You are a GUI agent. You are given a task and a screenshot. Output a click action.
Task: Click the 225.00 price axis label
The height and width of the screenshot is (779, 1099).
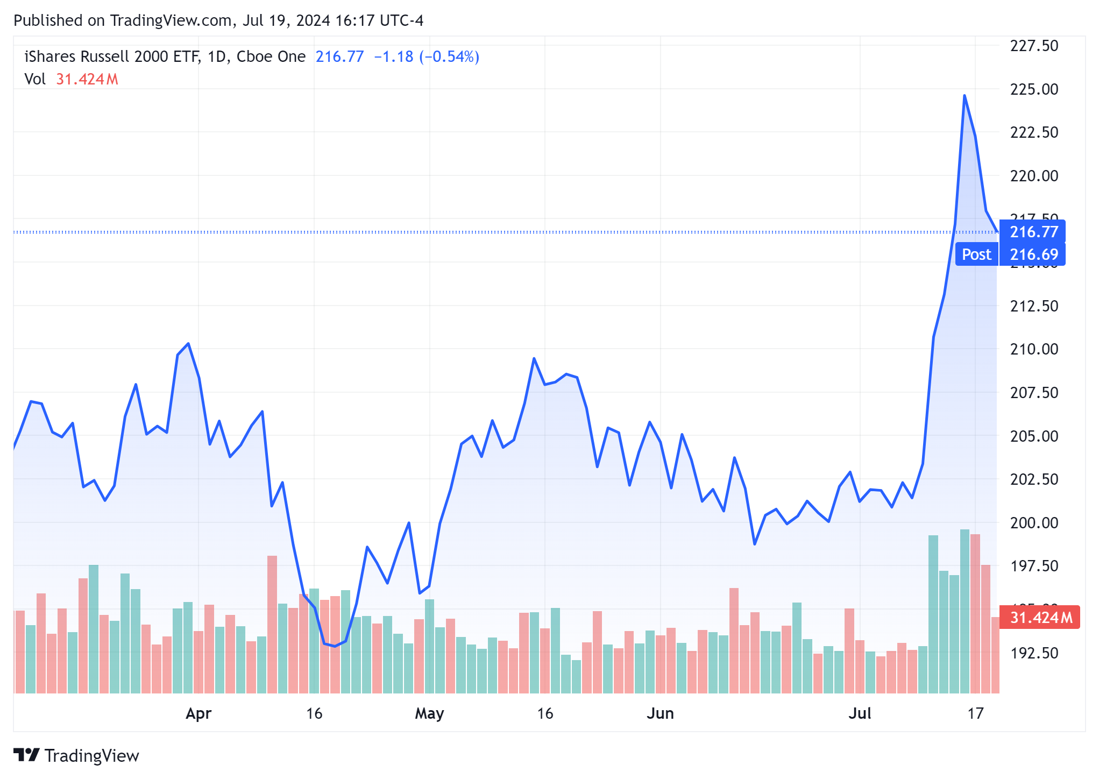click(1034, 89)
